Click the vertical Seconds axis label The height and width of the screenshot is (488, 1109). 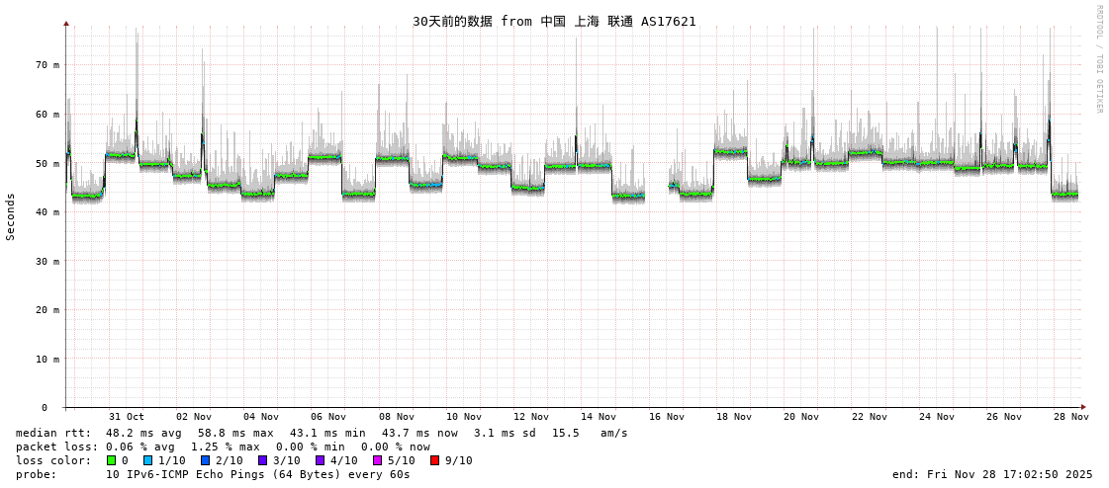pos(11,216)
